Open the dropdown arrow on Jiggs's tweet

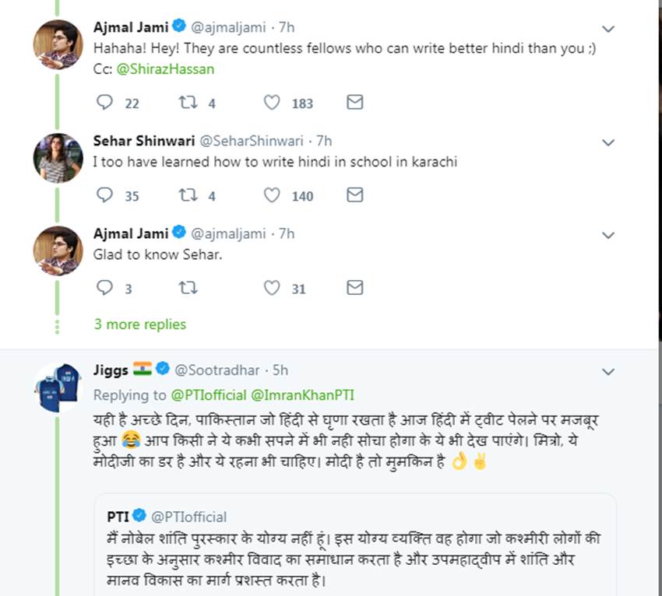point(608,370)
